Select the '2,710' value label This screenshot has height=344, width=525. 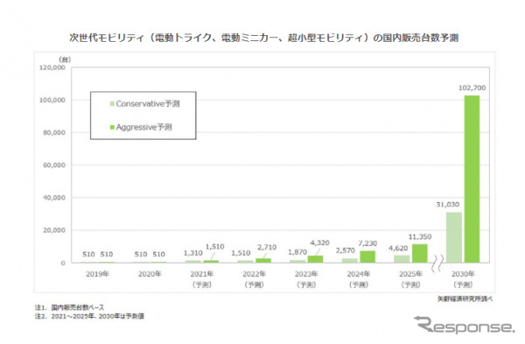coord(267,248)
